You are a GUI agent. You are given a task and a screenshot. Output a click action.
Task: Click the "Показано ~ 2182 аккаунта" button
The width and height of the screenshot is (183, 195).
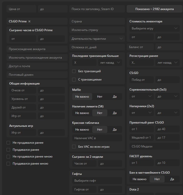[x=154, y=9]
